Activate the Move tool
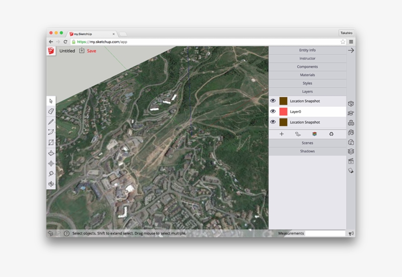402x277 pixels. (51, 163)
